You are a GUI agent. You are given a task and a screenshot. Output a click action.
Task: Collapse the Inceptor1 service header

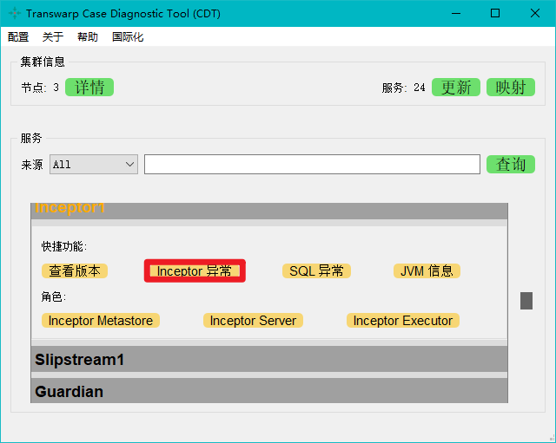(269, 211)
